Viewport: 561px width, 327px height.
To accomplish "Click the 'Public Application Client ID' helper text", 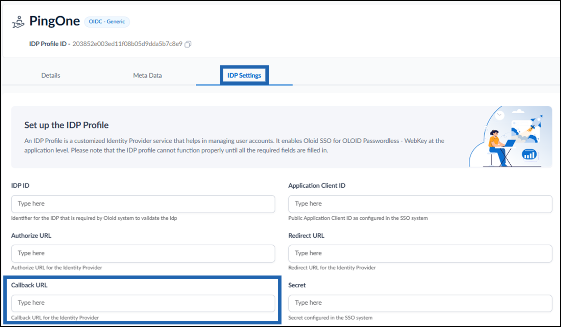I will 358,218.
